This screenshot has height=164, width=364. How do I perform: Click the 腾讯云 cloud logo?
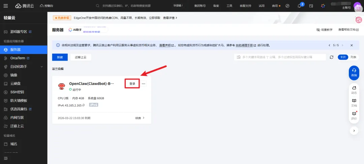(x=24, y=6)
